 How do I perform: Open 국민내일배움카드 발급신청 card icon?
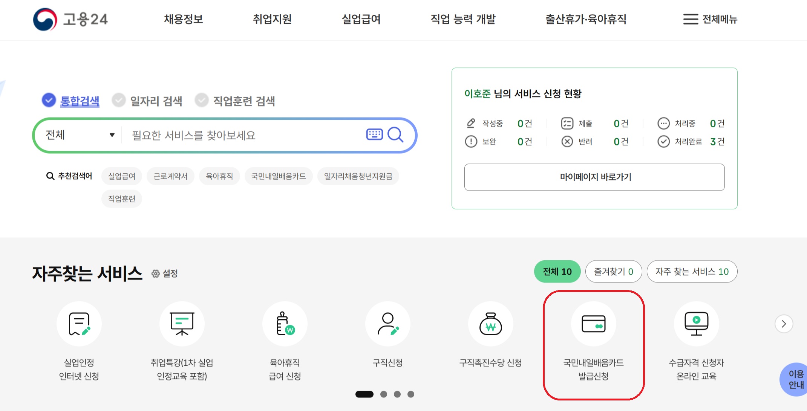[x=594, y=324]
